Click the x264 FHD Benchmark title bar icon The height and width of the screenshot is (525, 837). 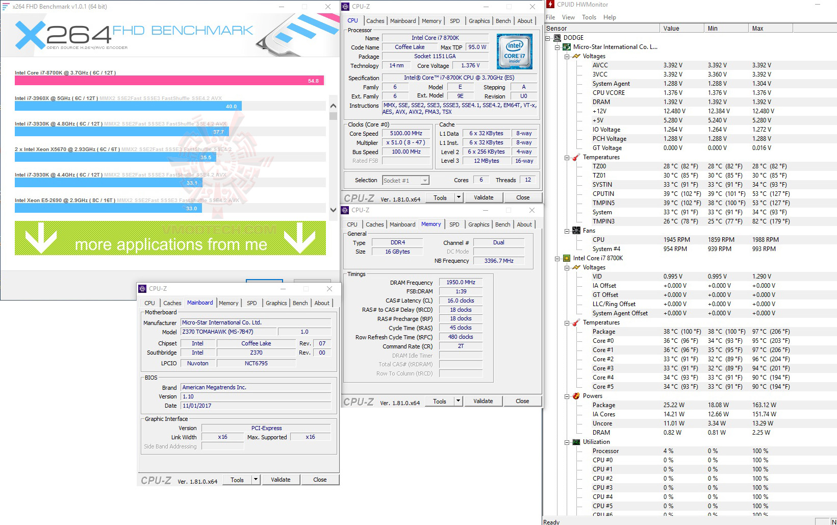(6, 7)
